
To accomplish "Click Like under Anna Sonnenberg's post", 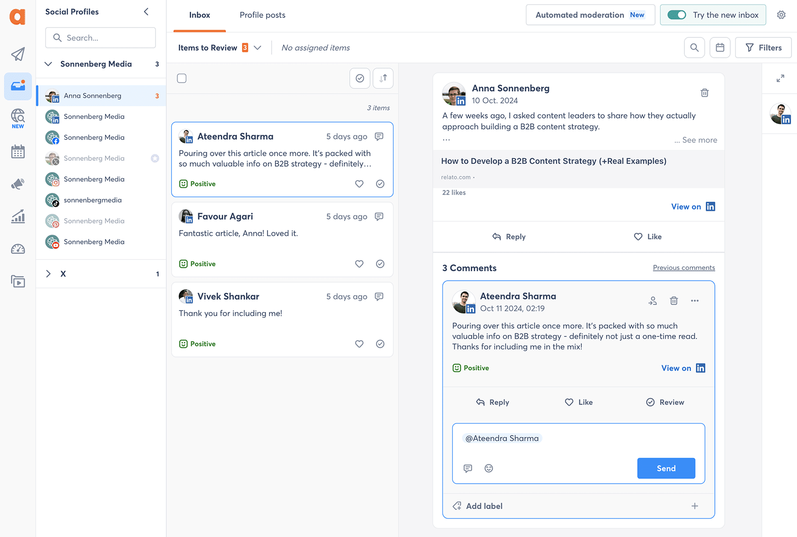I will [648, 237].
